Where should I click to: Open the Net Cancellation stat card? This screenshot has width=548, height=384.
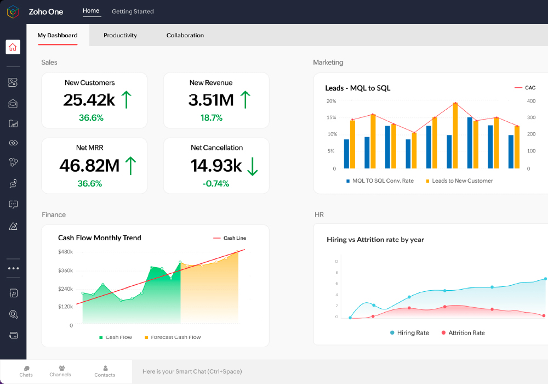[216, 166]
